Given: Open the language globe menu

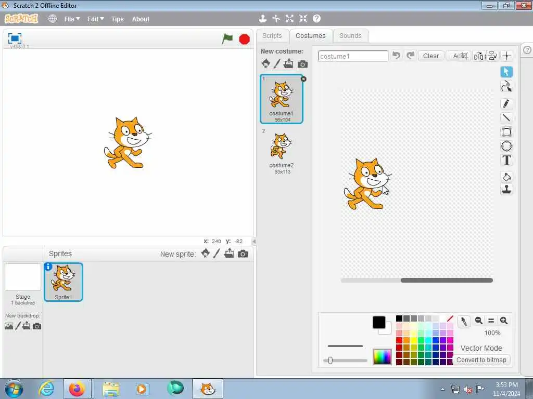Looking at the screenshot, I should click(x=53, y=19).
